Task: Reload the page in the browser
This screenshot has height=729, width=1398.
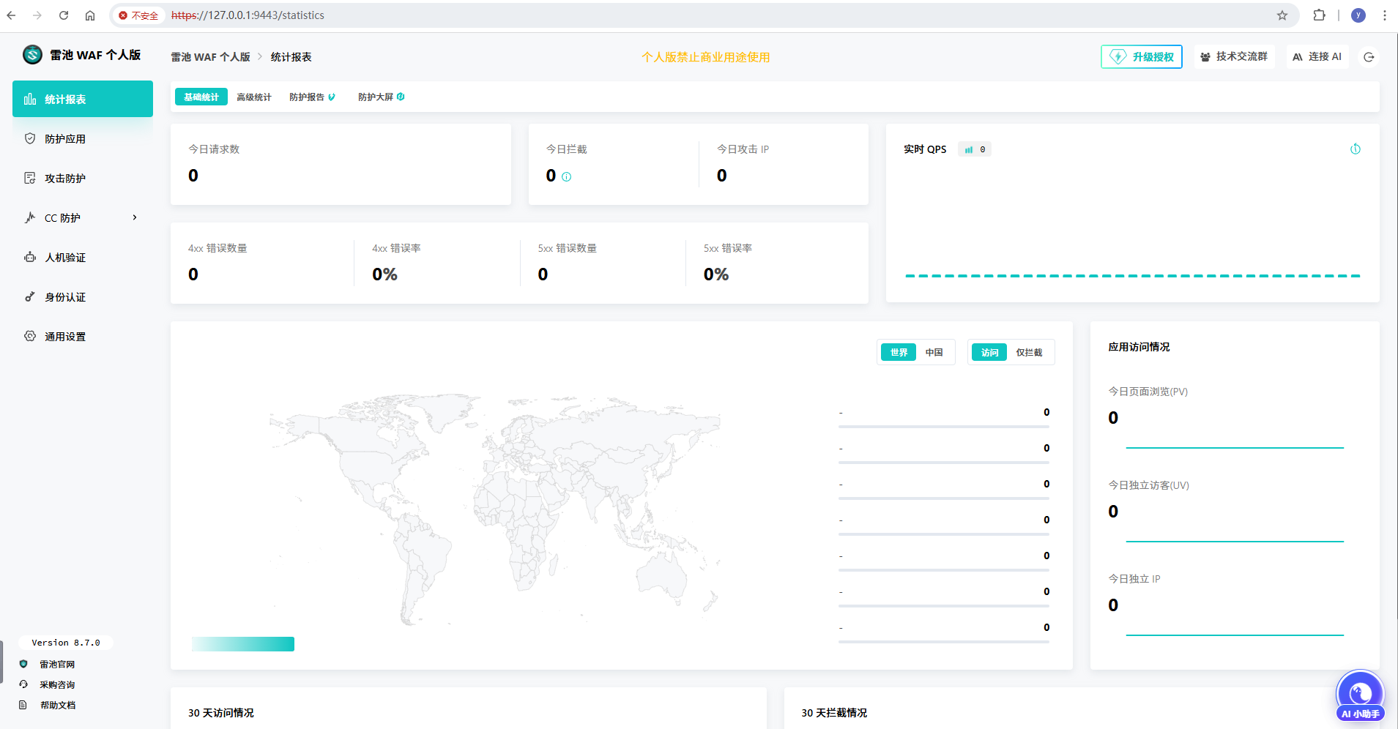Action: [x=64, y=15]
